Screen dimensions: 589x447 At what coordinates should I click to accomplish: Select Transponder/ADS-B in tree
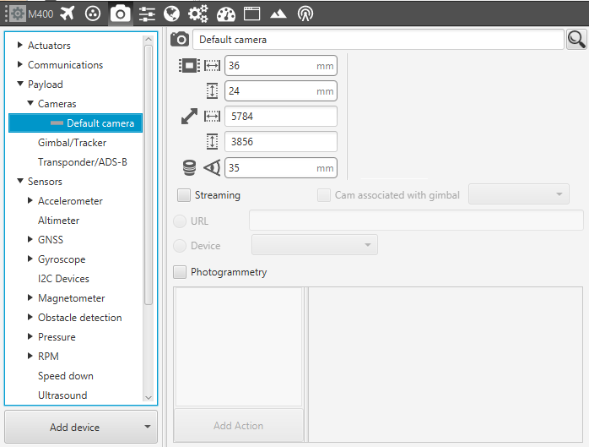click(x=83, y=162)
